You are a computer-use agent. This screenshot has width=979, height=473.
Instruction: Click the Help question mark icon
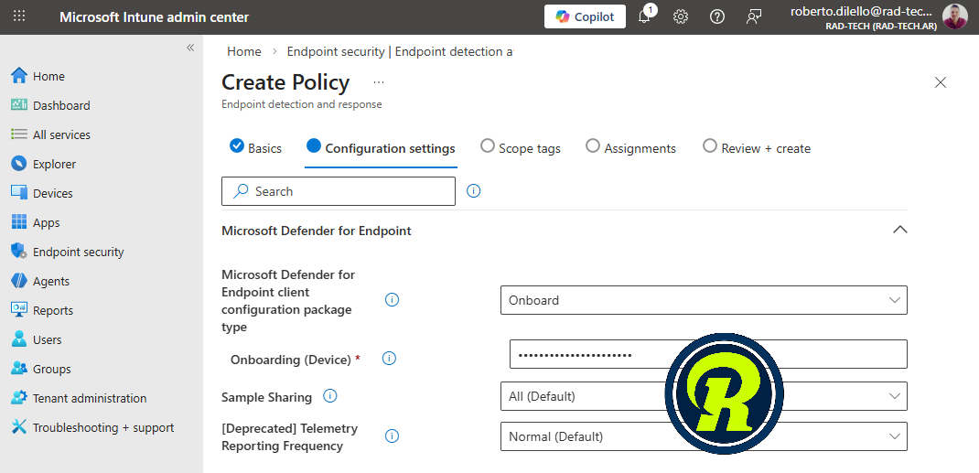[717, 16]
